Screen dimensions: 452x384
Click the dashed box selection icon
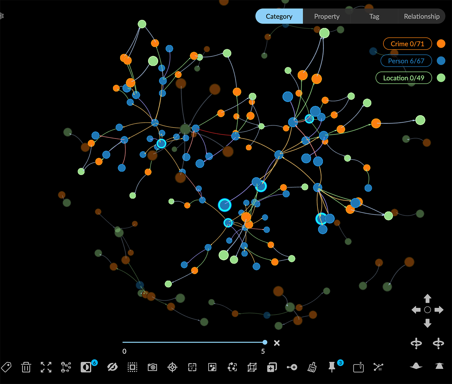(133, 367)
